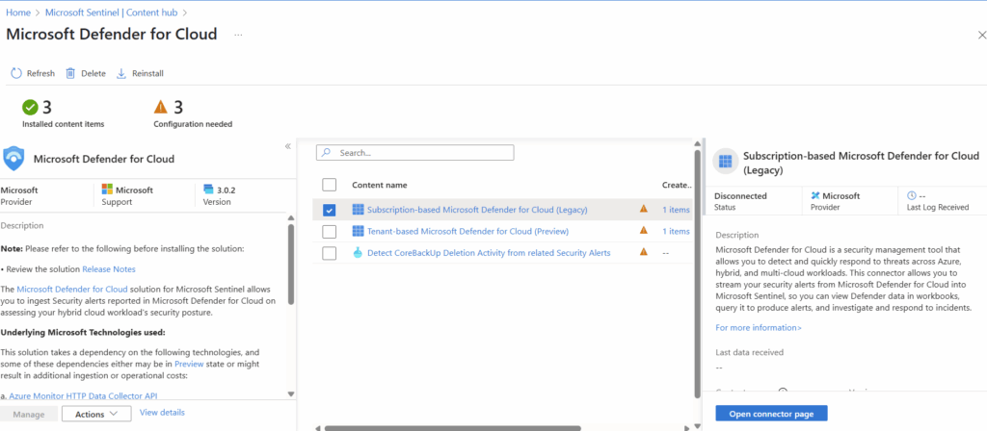
Task: Open the Preview link in description
Action: [x=189, y=364]
